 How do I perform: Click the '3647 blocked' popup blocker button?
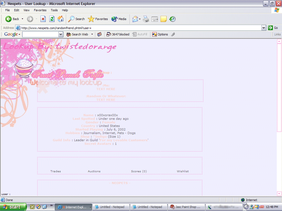pos(118,34)
